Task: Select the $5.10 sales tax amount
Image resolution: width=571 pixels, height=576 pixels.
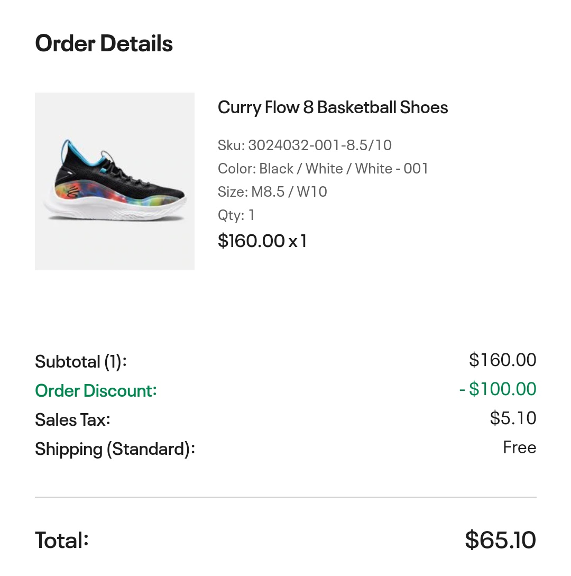Action: tap(513, 418)
